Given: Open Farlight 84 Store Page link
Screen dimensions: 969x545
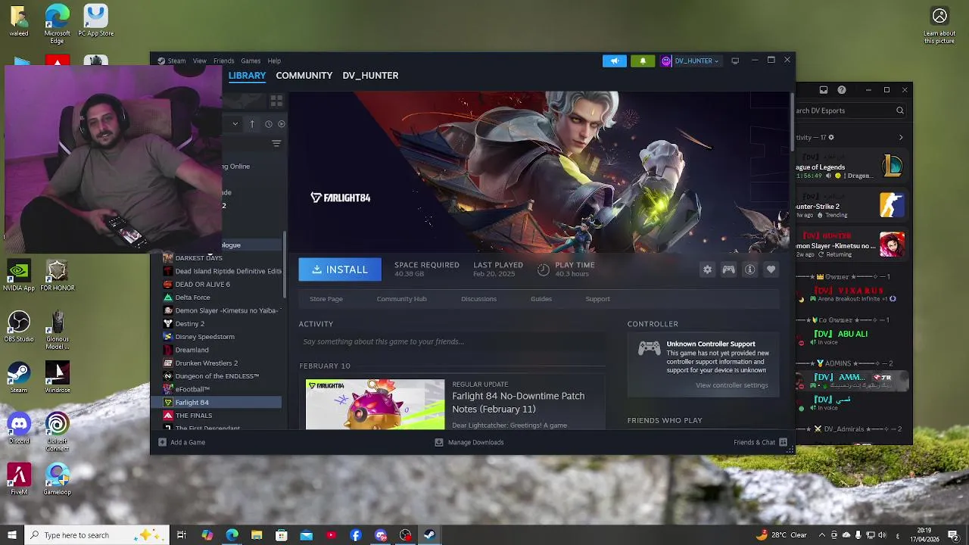Looking at the screenshot, I should 326,299.
